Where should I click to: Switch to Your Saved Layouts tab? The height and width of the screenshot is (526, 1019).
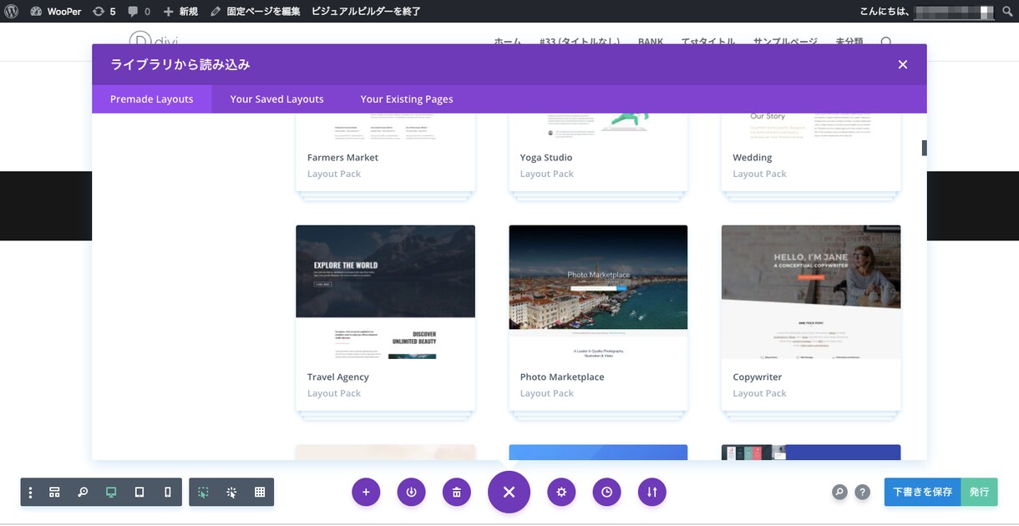click(276, 99)
